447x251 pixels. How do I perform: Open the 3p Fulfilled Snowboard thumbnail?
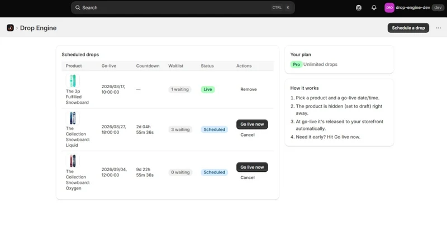tap(73, 81)
